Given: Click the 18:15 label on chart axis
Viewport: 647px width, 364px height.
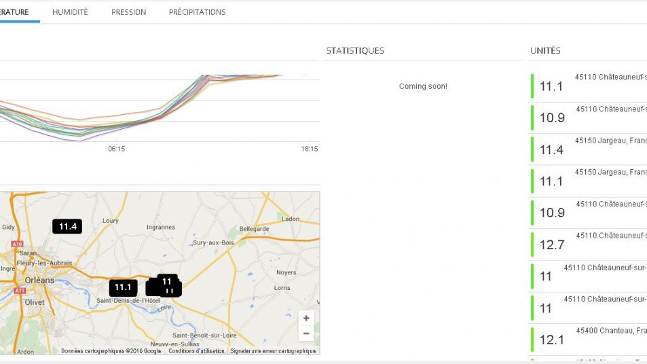Looking at the screenshot, I should pos(308,149).
